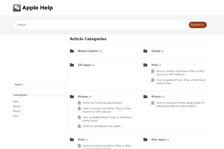Open 'Where to find iphone user guide' article
224x149 pixels.
tap(102, 126)
